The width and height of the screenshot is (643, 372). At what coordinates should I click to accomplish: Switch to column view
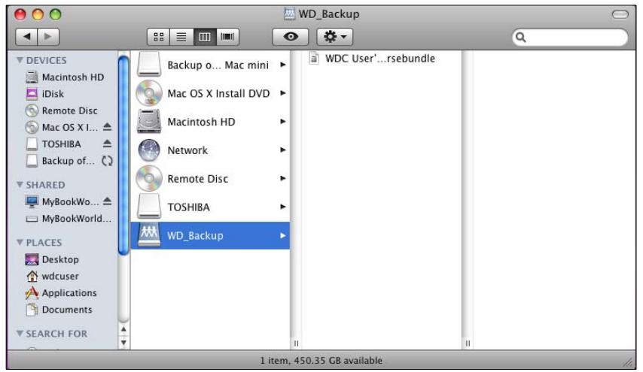click(205, 37)
